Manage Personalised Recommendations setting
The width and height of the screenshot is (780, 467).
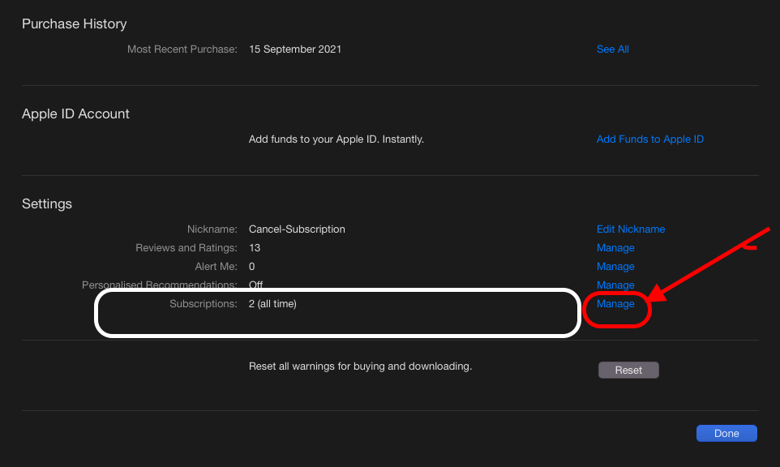point(615,285)
